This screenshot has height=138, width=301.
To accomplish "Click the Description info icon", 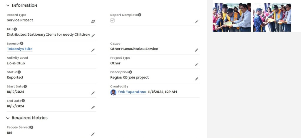I will [x=130, y=72].
